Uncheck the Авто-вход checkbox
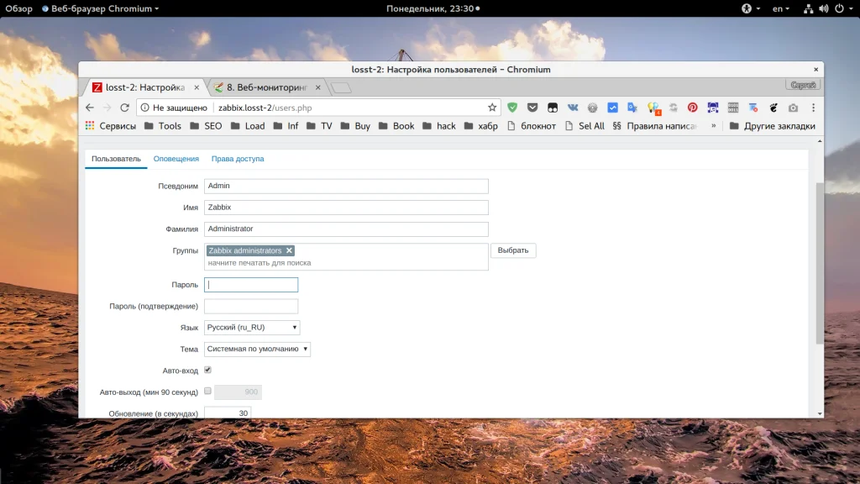 (207, 370)
